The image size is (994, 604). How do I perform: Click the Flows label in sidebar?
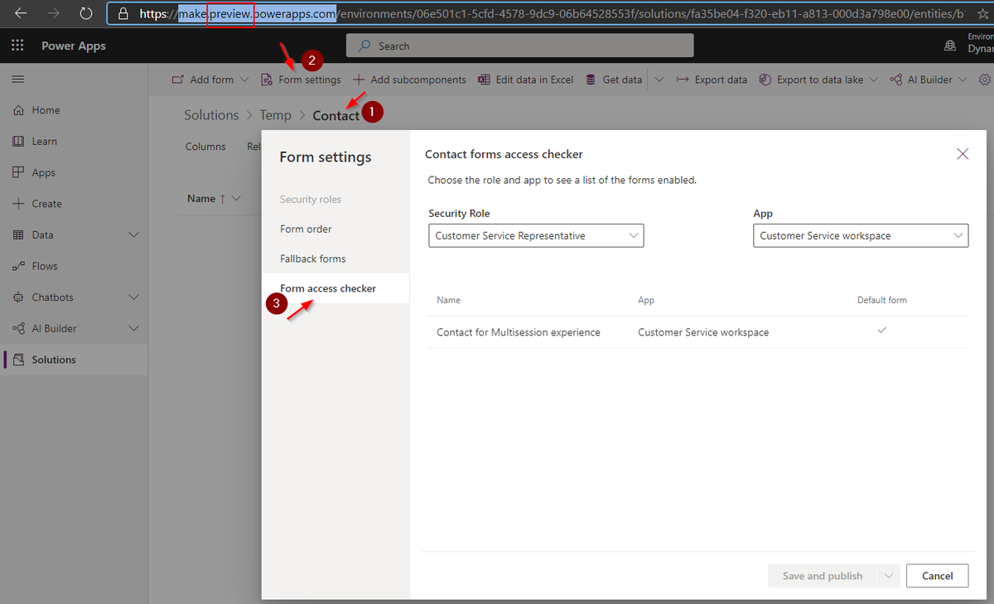click(45, 266)
